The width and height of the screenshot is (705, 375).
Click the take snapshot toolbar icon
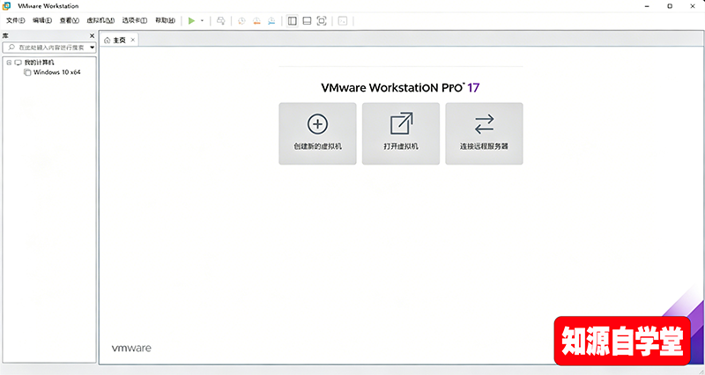coord(241,20)
